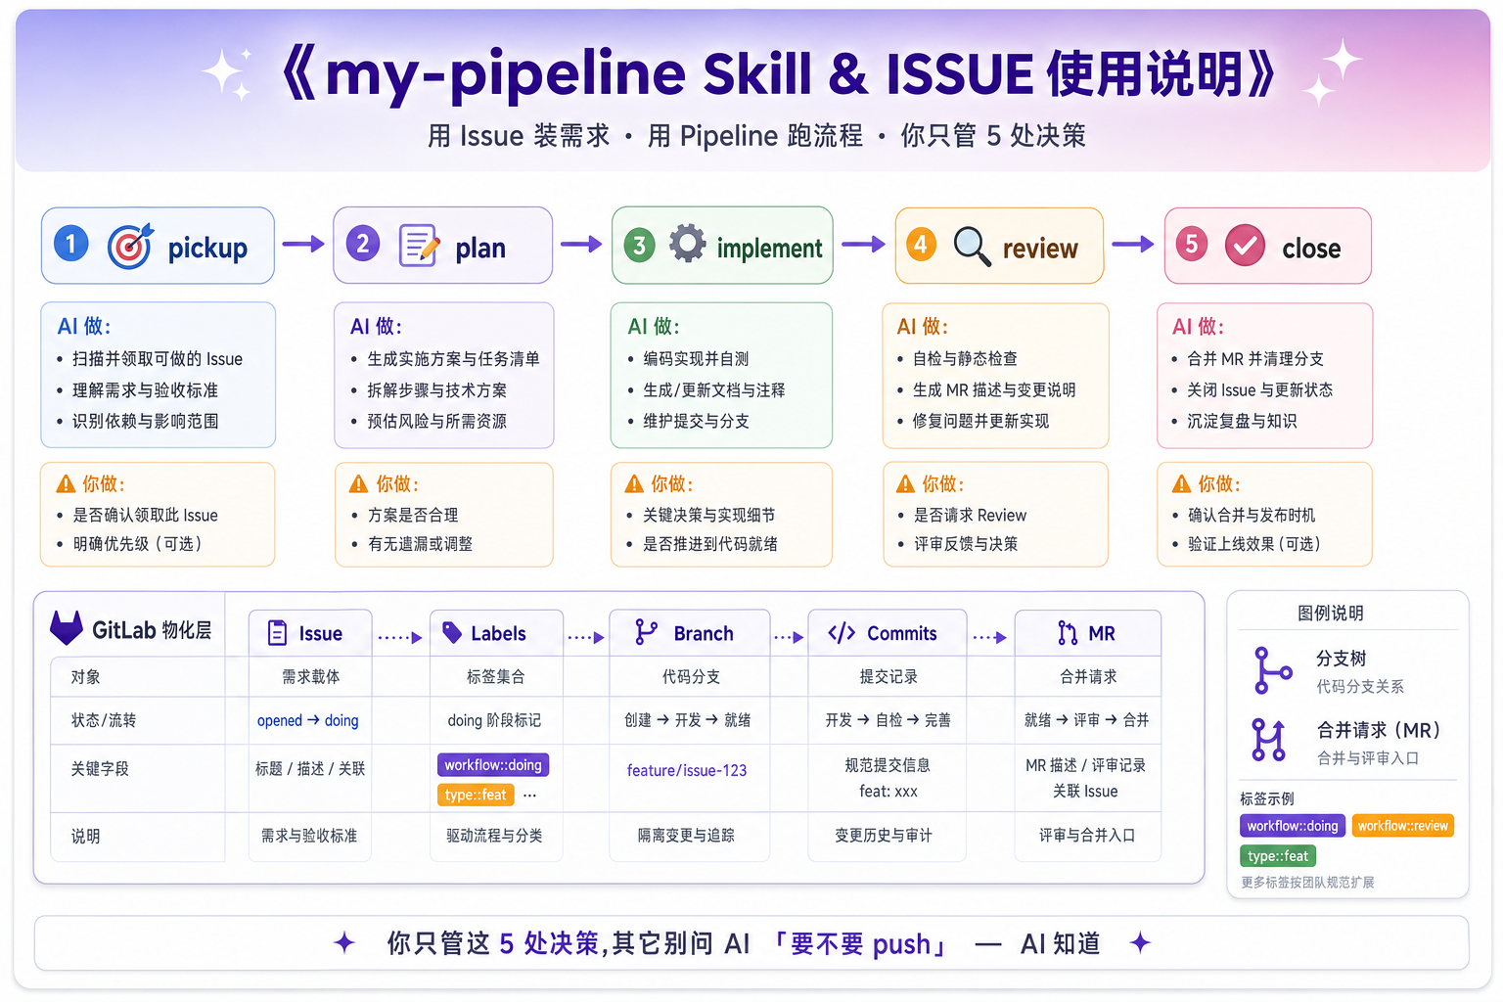Click step number 3 badge

click(639, 245)
